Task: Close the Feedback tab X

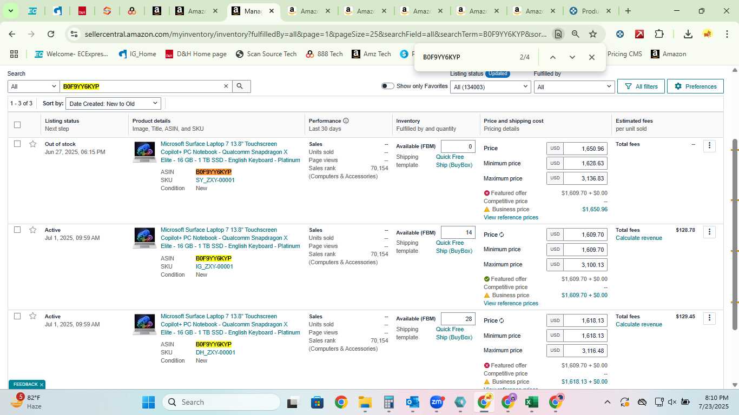Action: pyautogui.click(x=42, y=385)
